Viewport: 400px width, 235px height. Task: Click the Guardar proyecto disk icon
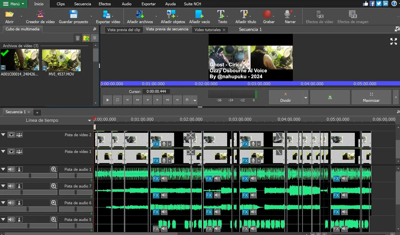(x=73, y=14)
